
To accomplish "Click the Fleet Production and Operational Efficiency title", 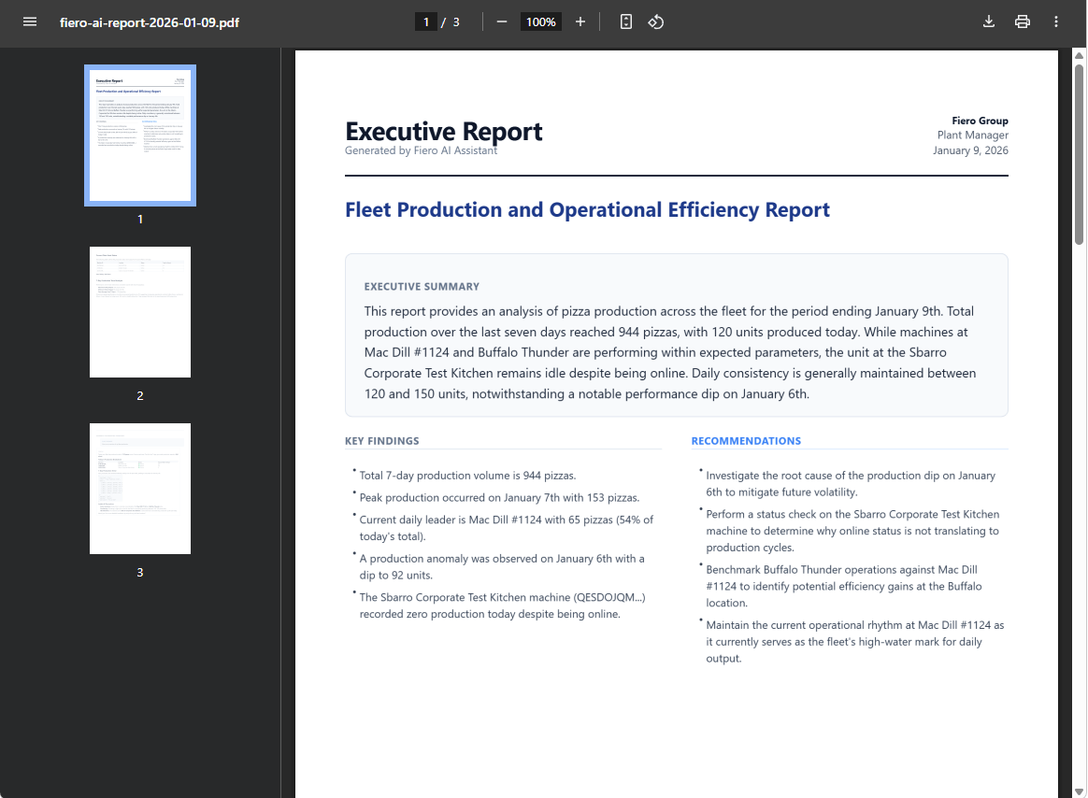I will tap(587, 210).
